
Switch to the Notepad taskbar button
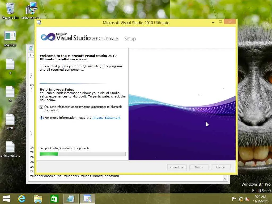tap(71, 199)
